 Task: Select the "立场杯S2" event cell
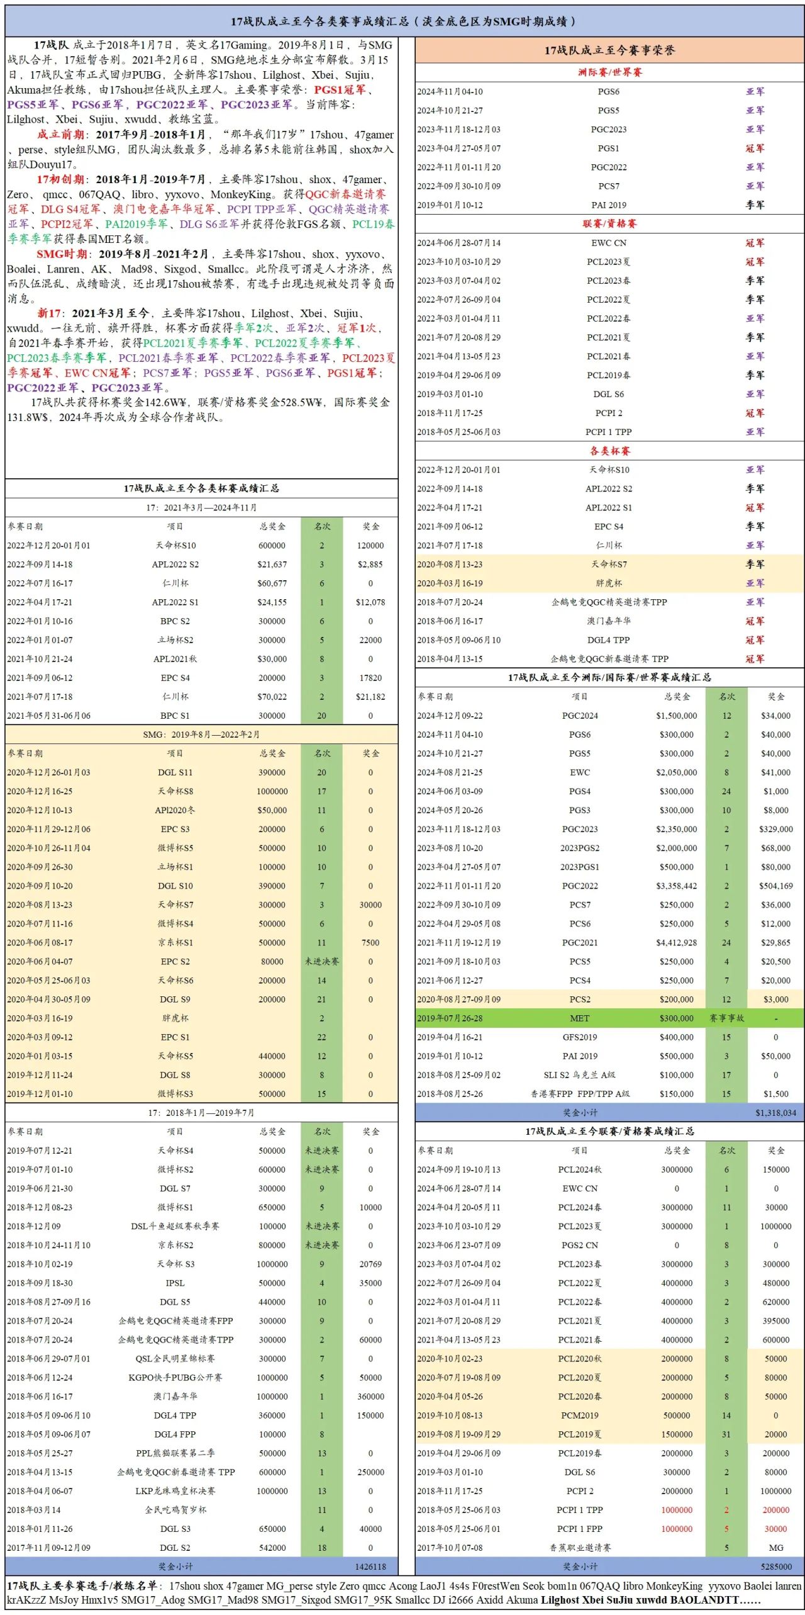(175, 639)
